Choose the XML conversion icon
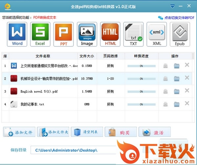The height and width of the screenshot is (165, 197). (x=157, y=35)
